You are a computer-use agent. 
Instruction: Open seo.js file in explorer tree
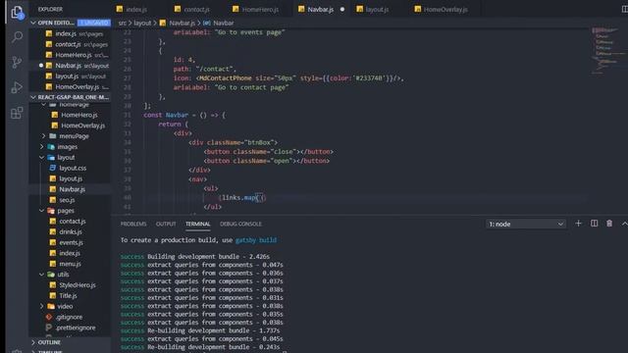pyautogui.click(x=70, y=200)
